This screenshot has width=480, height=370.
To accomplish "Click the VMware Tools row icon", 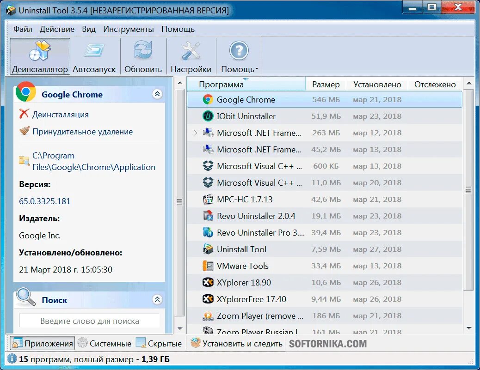I will [208, 266].
